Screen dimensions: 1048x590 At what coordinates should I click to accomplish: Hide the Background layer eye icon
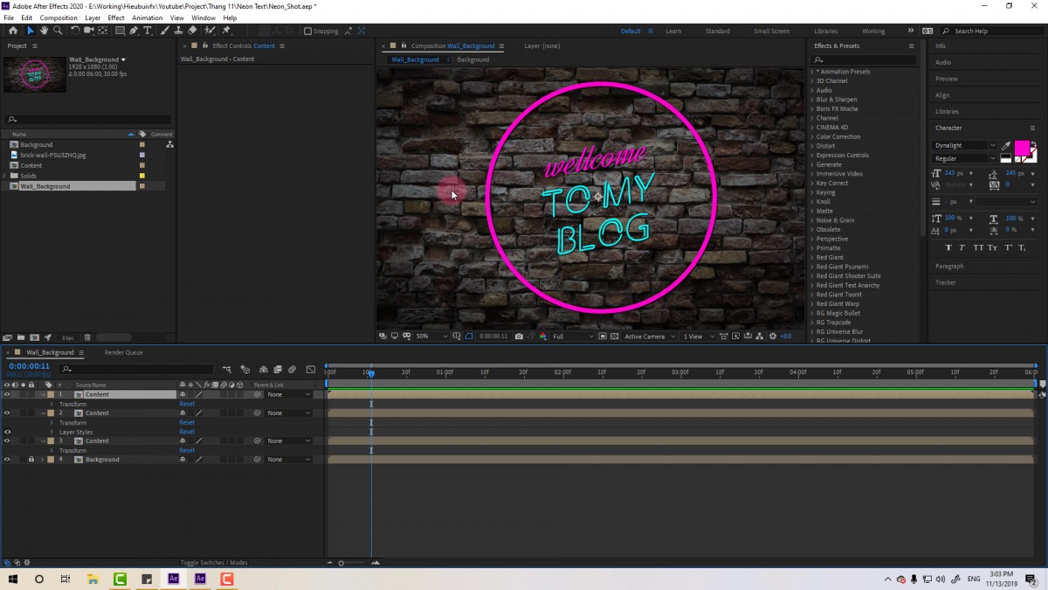(x=7, y=459)
